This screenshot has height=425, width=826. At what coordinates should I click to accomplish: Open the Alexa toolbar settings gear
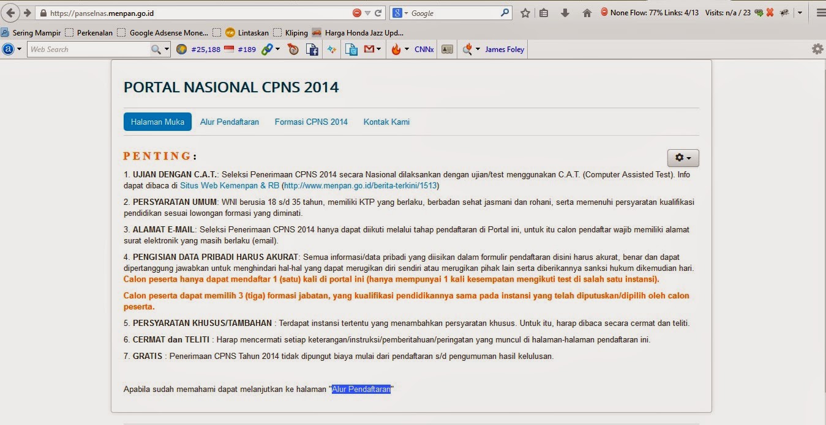click(x=817, y=50)
